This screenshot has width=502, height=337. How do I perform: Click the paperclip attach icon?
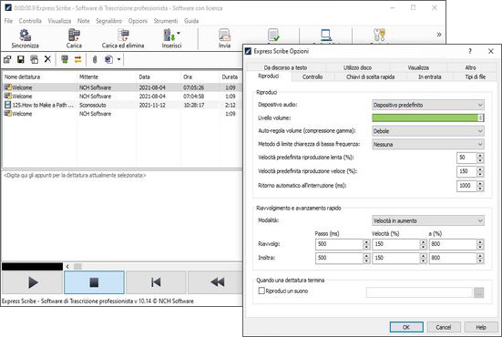95,59
